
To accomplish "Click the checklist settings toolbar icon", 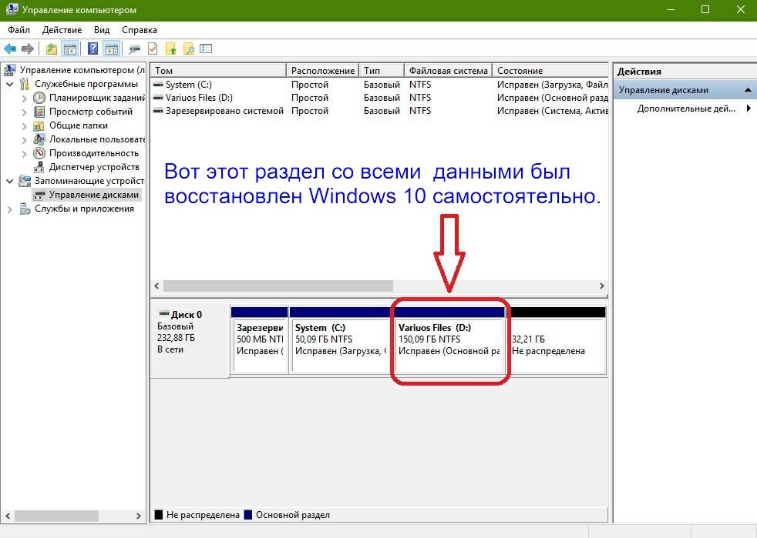I will (x=206, y=49).
